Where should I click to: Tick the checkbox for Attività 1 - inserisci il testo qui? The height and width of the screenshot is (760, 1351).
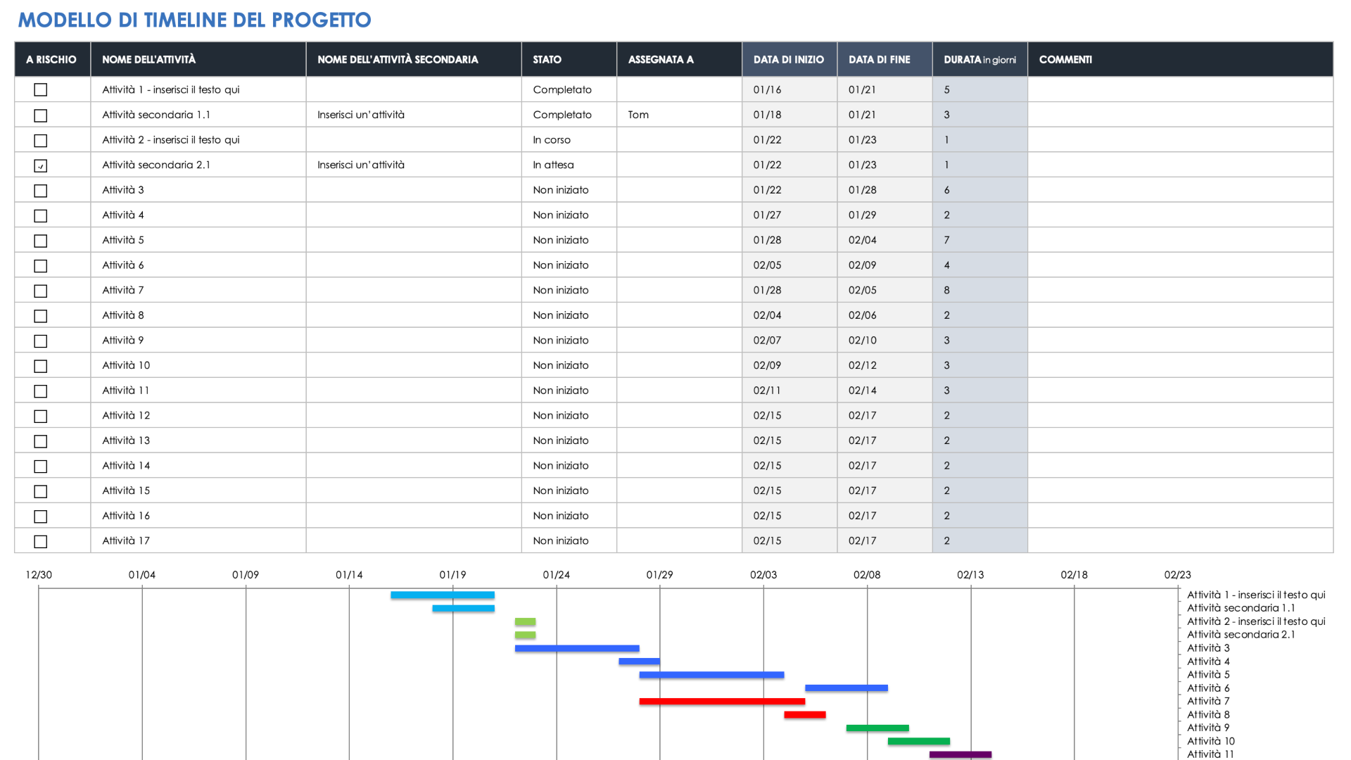pyautogui.click(x=41, y=90)
